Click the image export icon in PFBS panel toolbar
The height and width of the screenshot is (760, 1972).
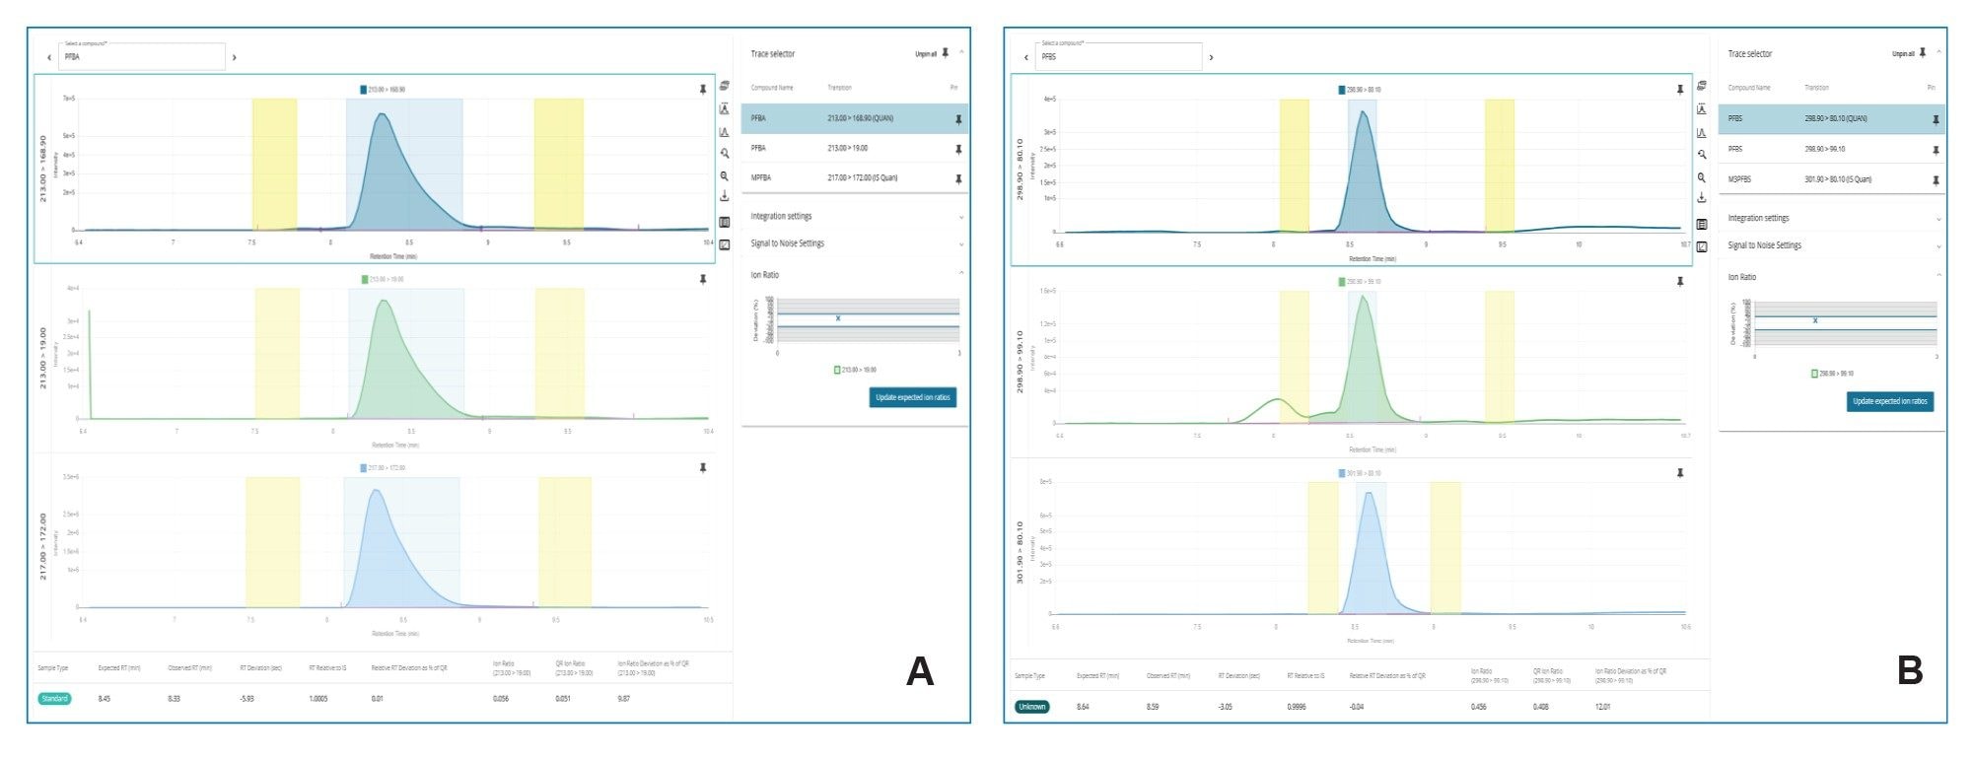click(1702, 246)
